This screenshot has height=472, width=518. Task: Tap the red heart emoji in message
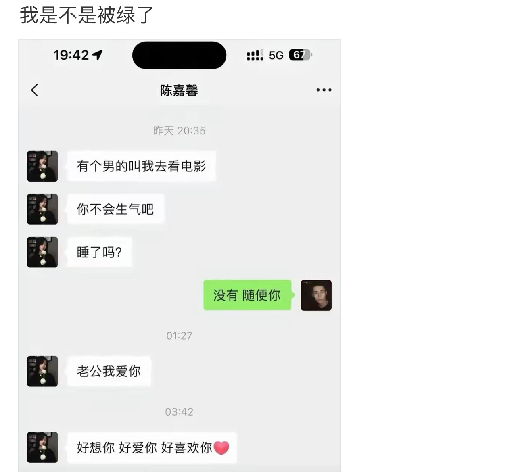pyautogui.click(x=221, y=448)
